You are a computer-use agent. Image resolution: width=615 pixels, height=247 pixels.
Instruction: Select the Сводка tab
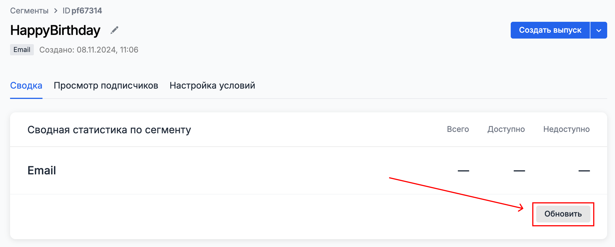26,85
